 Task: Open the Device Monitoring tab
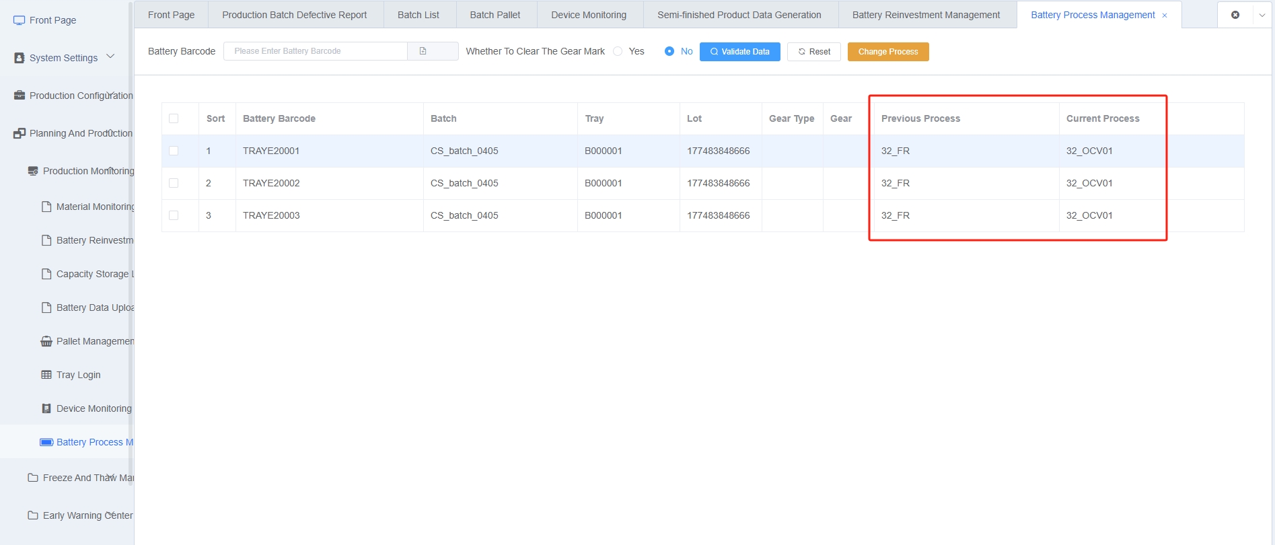[x=589, y=15]
